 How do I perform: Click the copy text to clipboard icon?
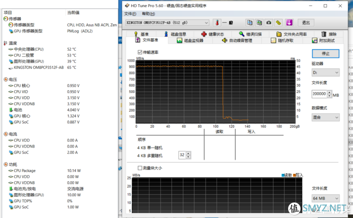point(250,23)
